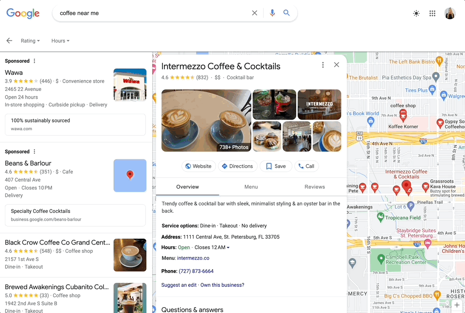Click the Google logo
The width and height of the screenshot is (465, 313).
coord(23,13)
